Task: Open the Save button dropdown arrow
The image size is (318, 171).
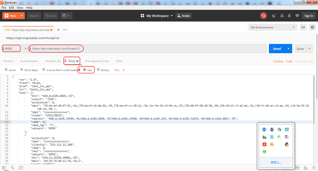Action: [x=310, y=49]
